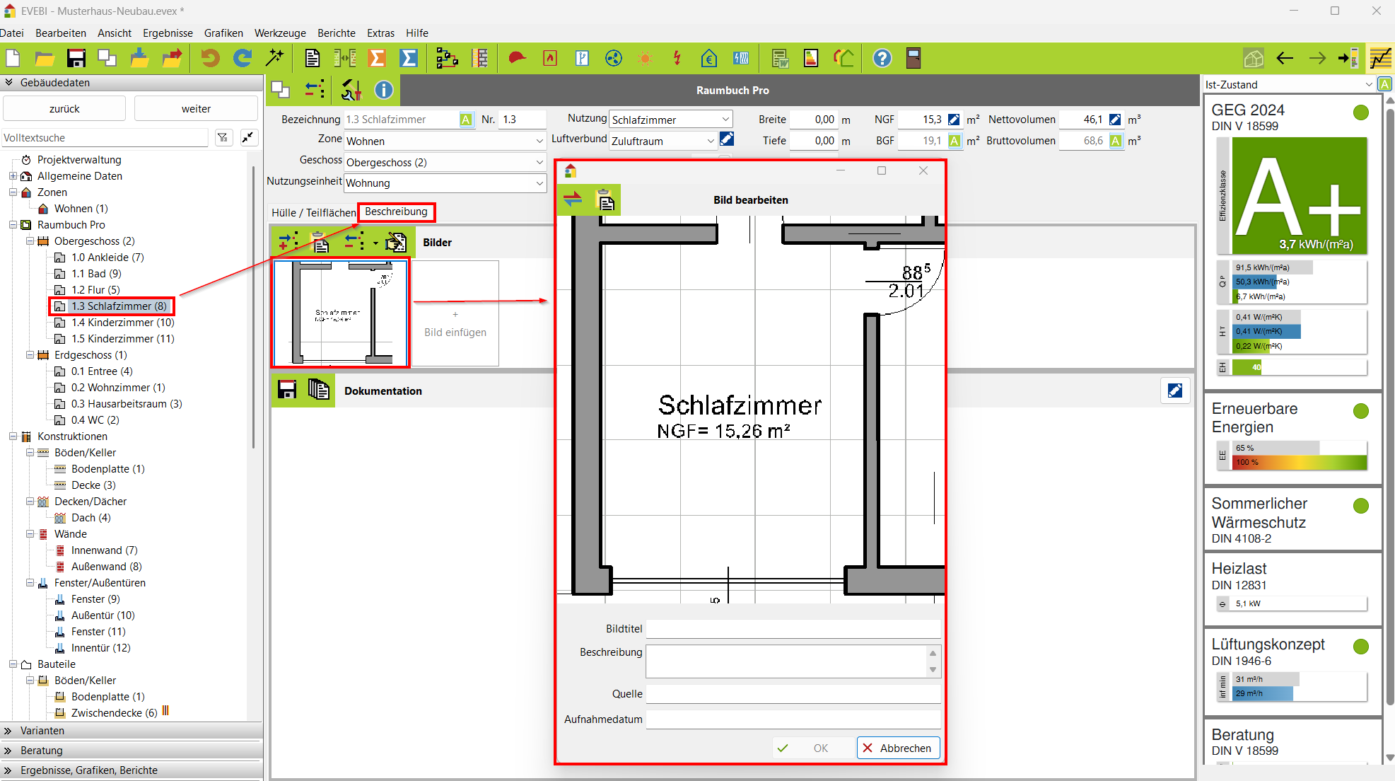Screen dimensions: 1395x781
Task: Open the Nutzung Schlafzimmer dropdown
Action: pos(670,120)
